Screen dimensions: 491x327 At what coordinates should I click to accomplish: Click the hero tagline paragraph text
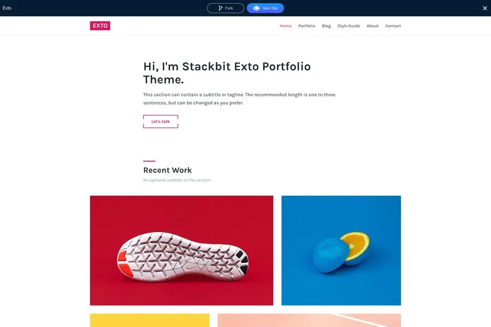(x=239, y=99)
